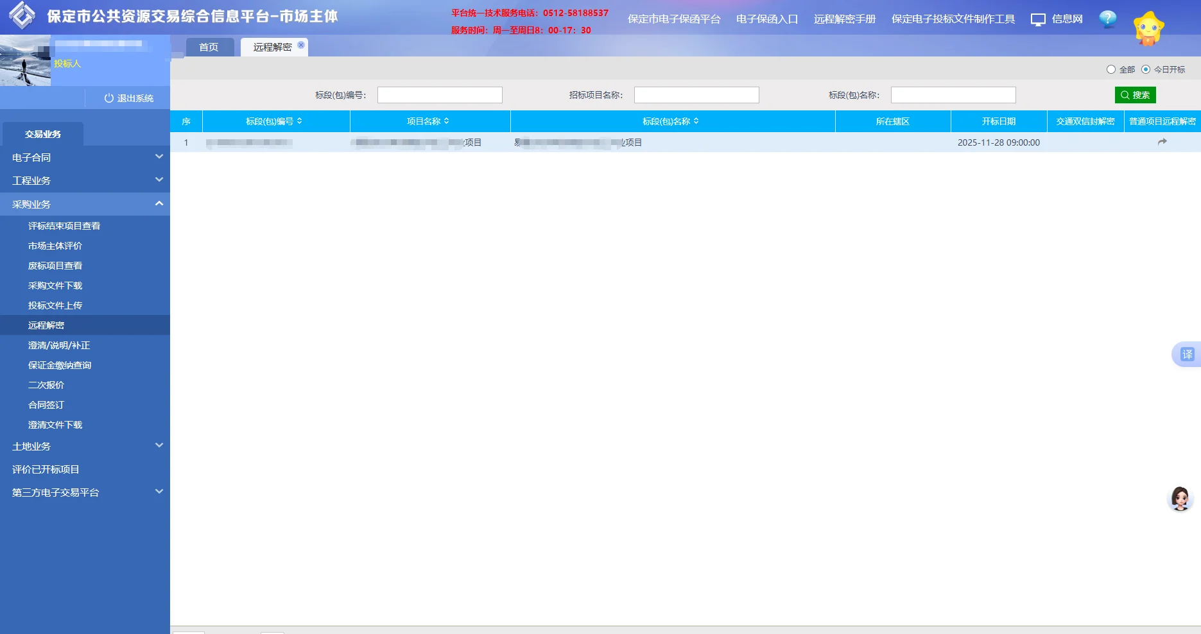Select the 全部 radio option
The width and height of the screenshot is (1201, 634).
tap(1110, 69)
